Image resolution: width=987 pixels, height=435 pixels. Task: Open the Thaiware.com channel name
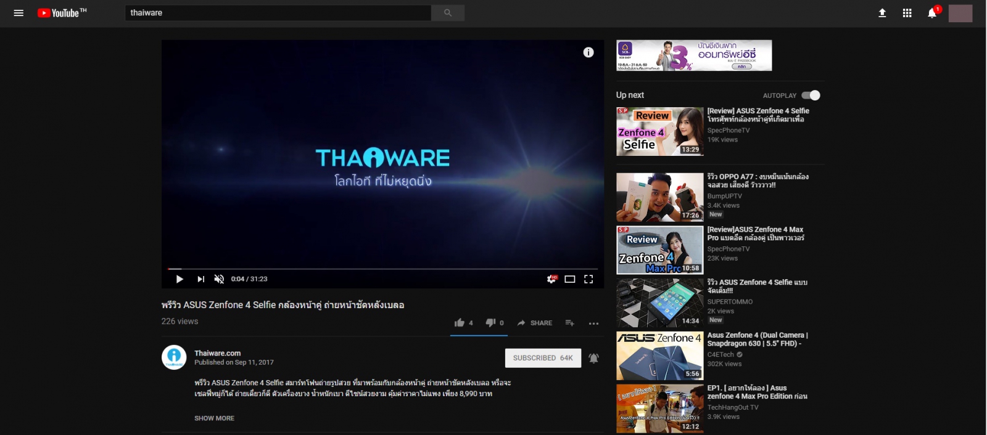218,353
